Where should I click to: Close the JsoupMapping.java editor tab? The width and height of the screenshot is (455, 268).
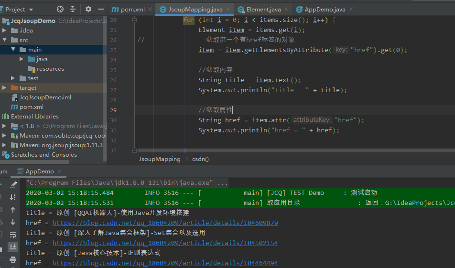(228, 9)
